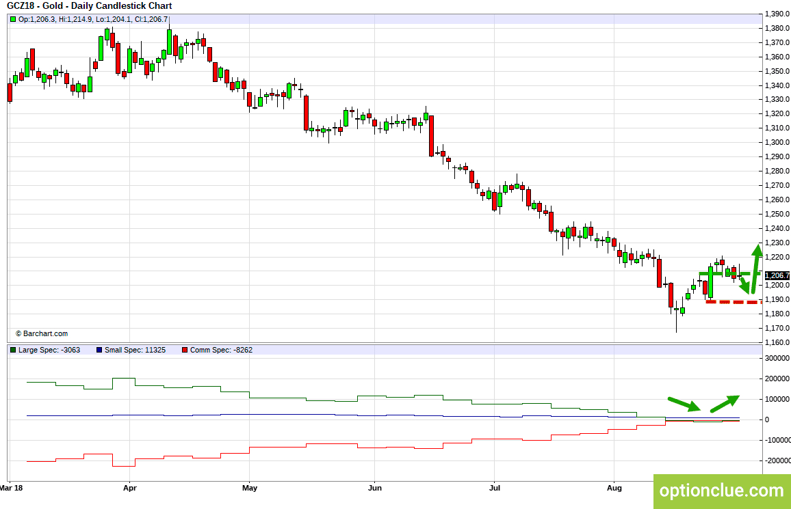
Task: Click the 'May' date axis label
Action: pos(250,488)
